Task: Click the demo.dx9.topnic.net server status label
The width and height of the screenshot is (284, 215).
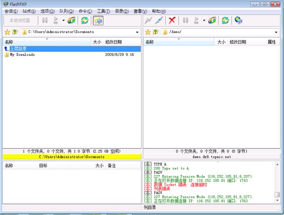Action: [x=212, y=157]
